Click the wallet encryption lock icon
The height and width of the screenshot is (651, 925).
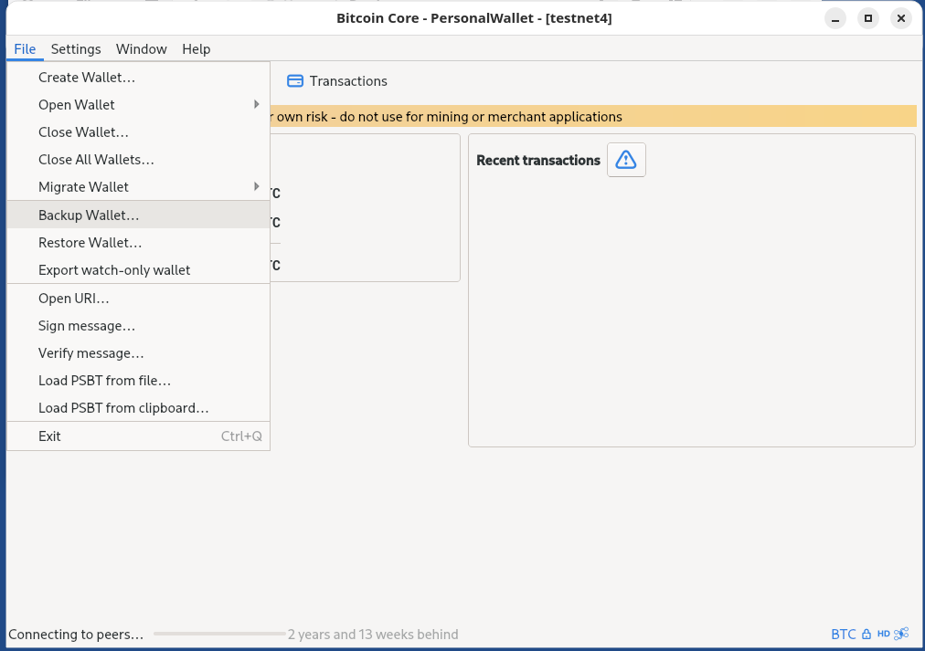click(x=867, y=634)
